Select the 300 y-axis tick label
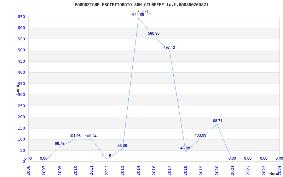Image resolution: width=283 pixels, height=177 pixels. tap(21, 95)
